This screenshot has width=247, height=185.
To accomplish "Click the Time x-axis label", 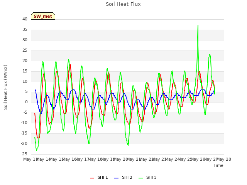I will [218, 165].
